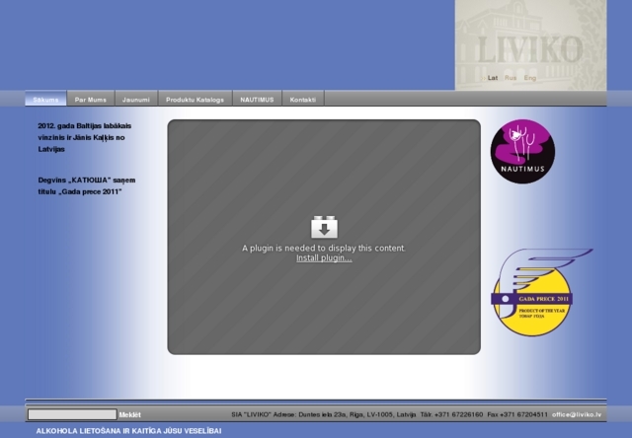Click the plugin download icon
632x438 pixels.
[324, 227]
